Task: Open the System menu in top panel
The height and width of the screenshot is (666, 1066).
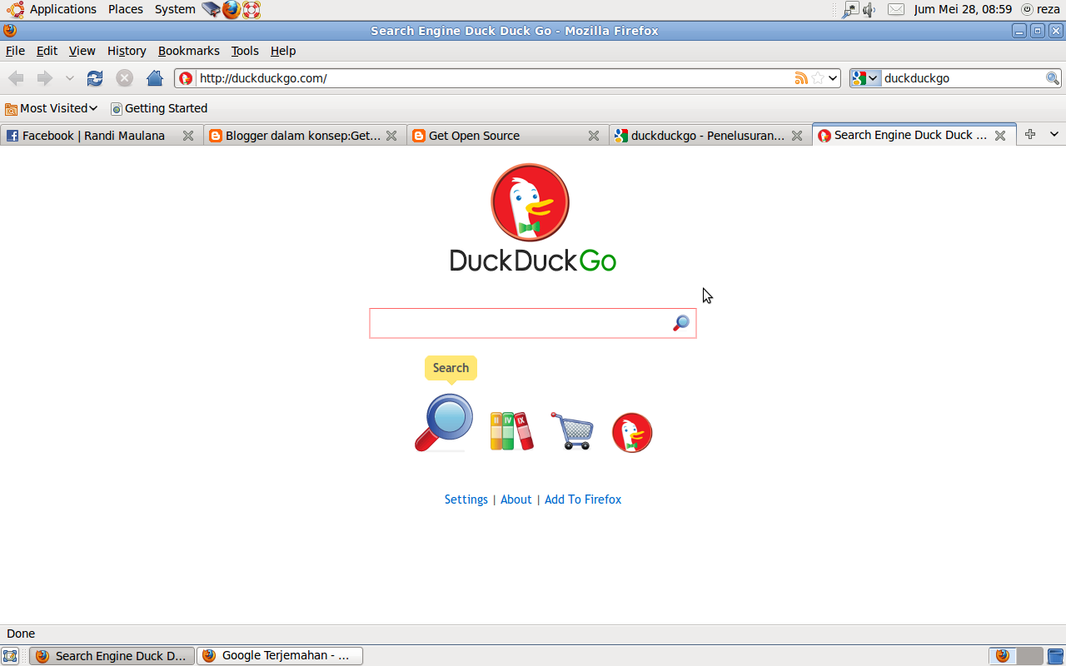Action: coord(175,9)
